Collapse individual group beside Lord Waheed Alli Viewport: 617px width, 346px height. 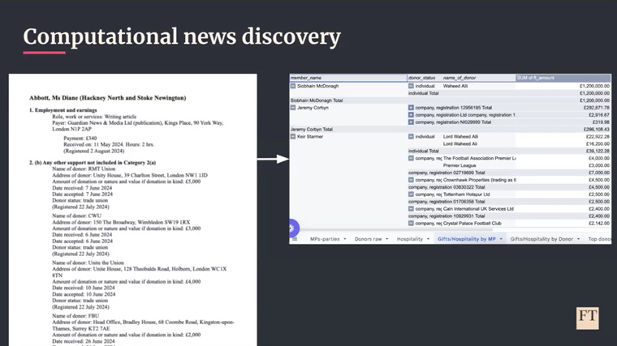[x=411, y=137]
